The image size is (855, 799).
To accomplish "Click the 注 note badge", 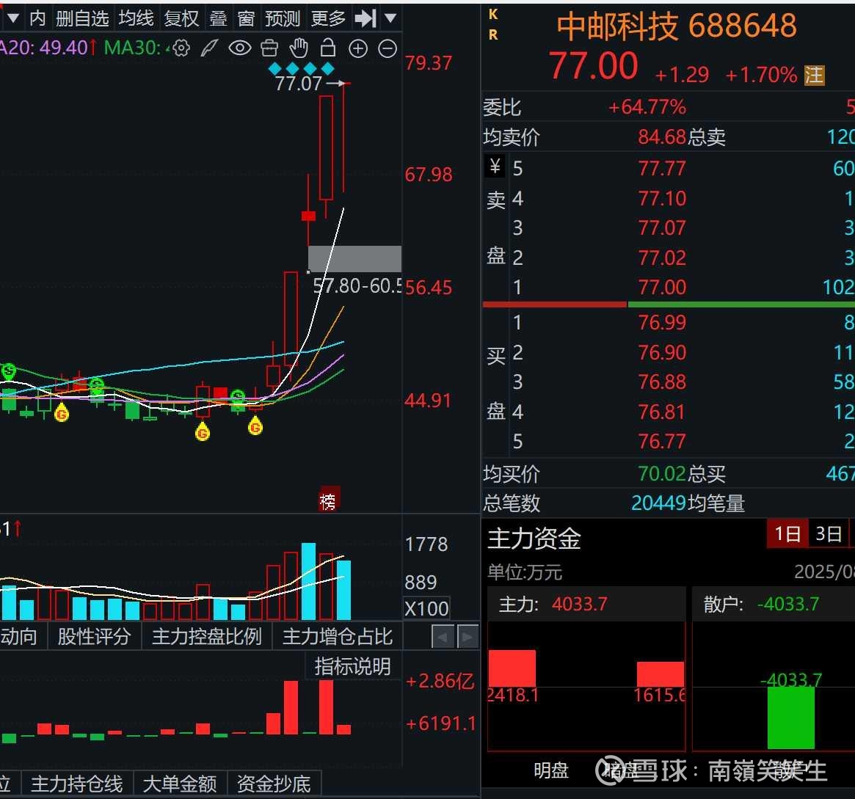I will 814,76.
